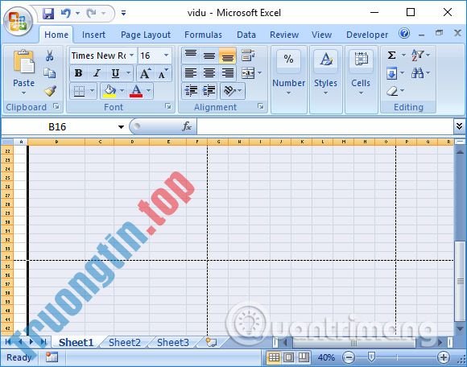Insert AutoSum with Sigma icon
Screen dimensions: 467x367
click(x=391, y=55)
